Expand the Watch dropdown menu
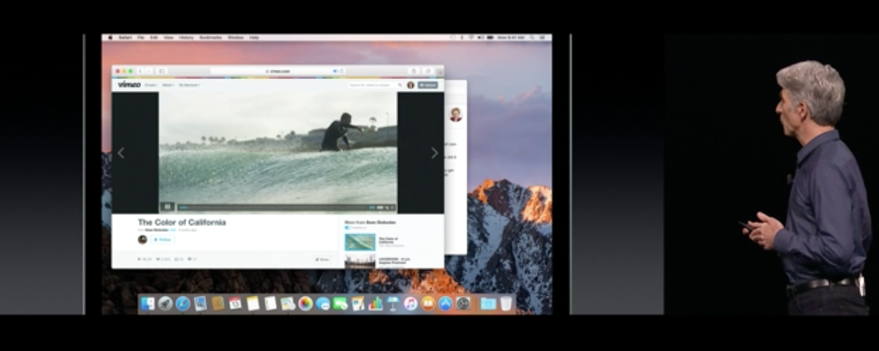 [x=168, y=85]
